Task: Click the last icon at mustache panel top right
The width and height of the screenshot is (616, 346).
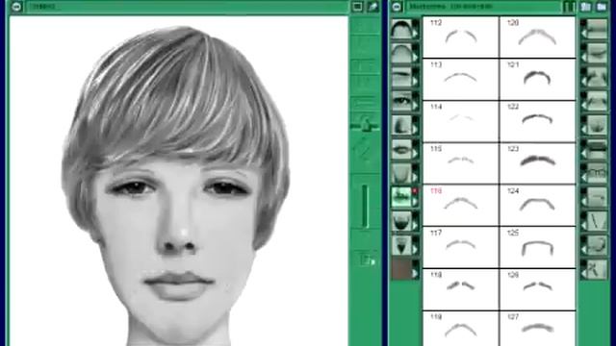Action: coord(602,7)
